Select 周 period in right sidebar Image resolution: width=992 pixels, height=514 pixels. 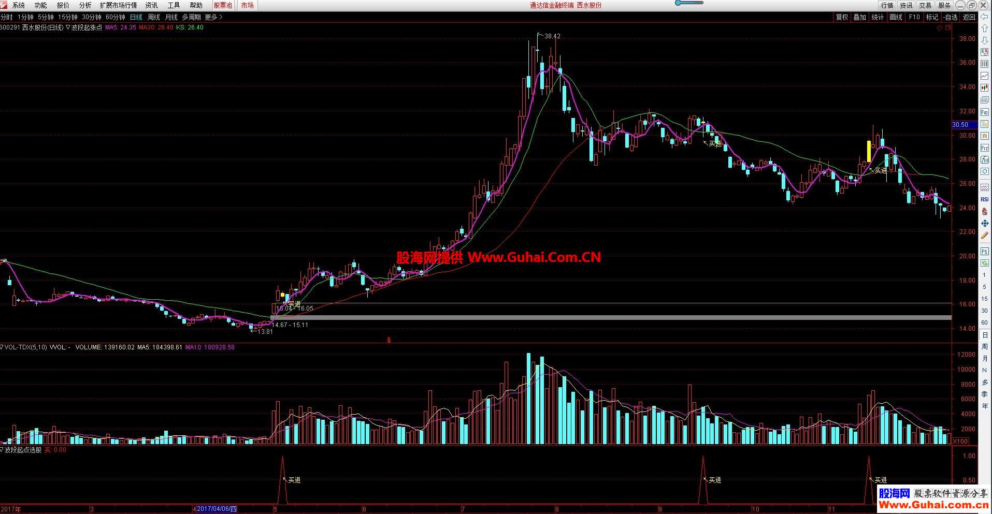(984, 347)
